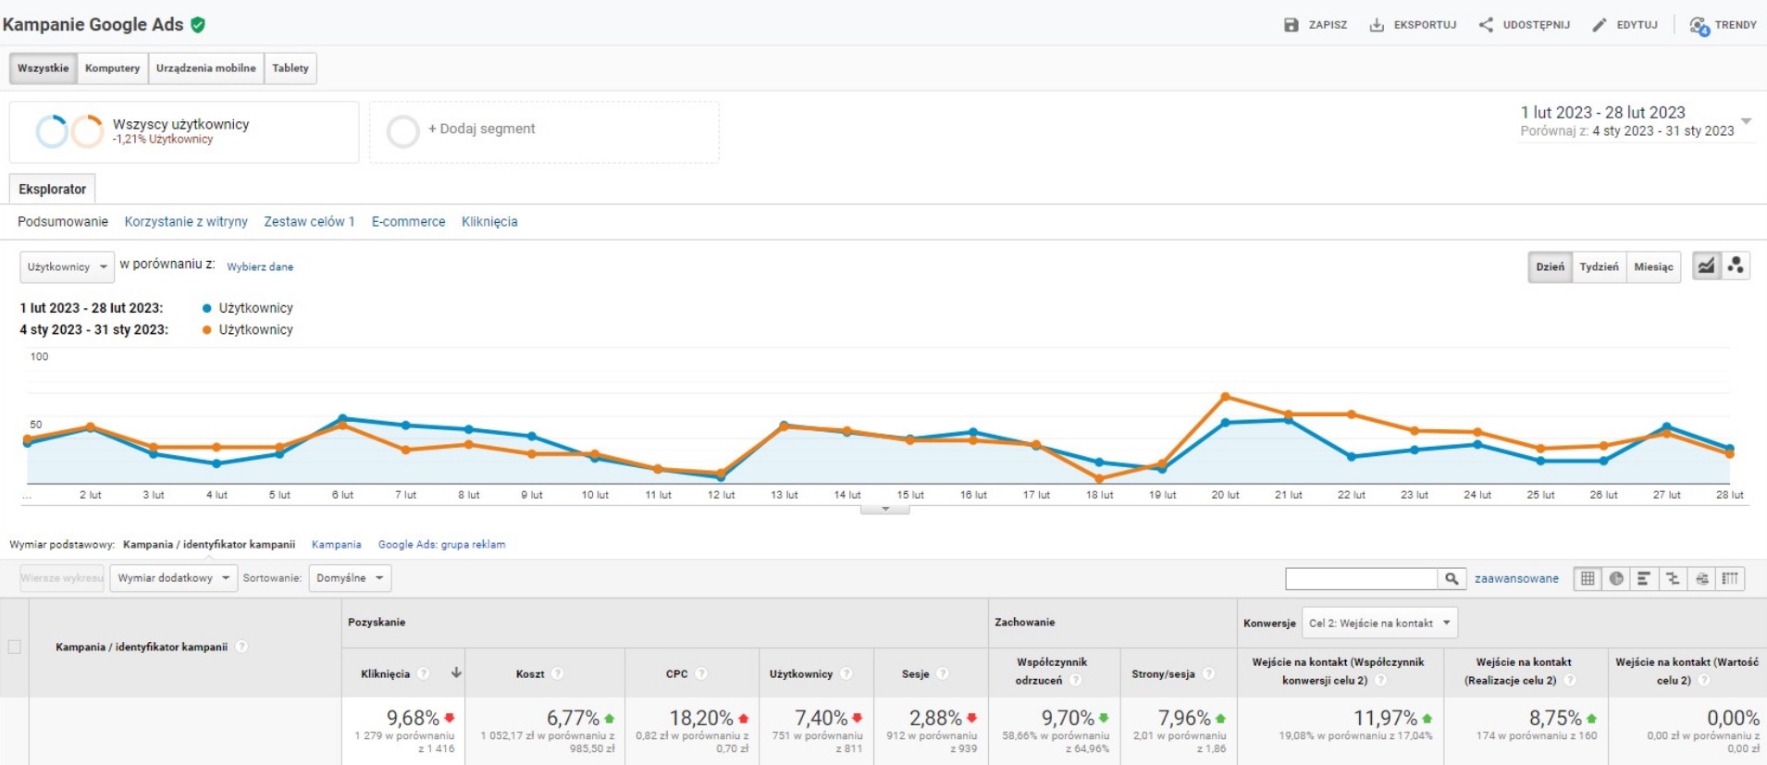Open the help icon next to Kliknięcia
This screenshot has height=765, width=1767.
pos(424,673)
